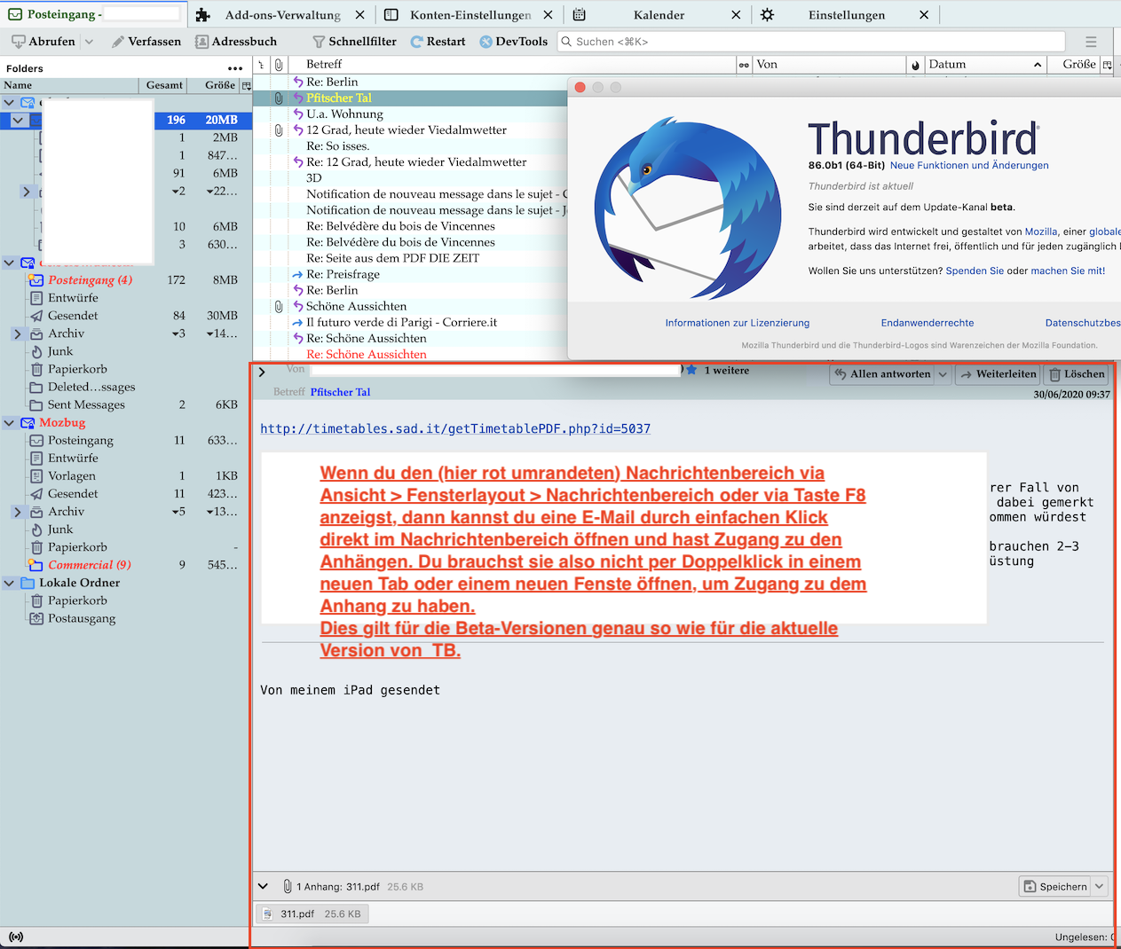Image resolution: width=1121 pixels, height=949 pixels.
Task: Click the Restart toolbar button
Action: 438,42
